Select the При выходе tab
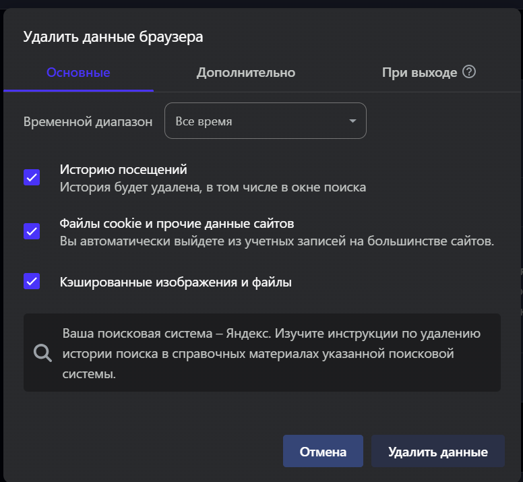 [x=419, y=73]
